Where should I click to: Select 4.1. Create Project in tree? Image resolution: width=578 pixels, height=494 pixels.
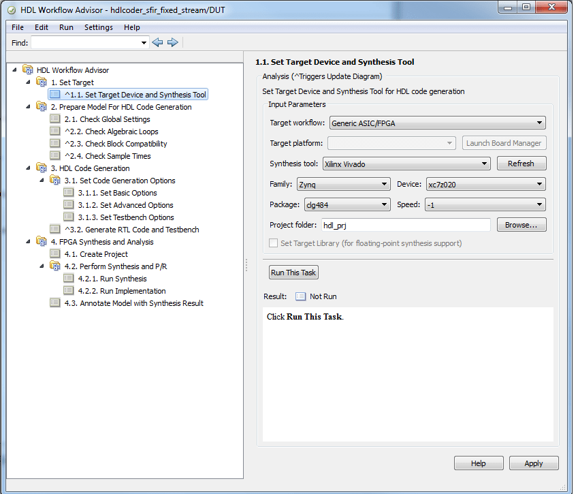(96, 254)
